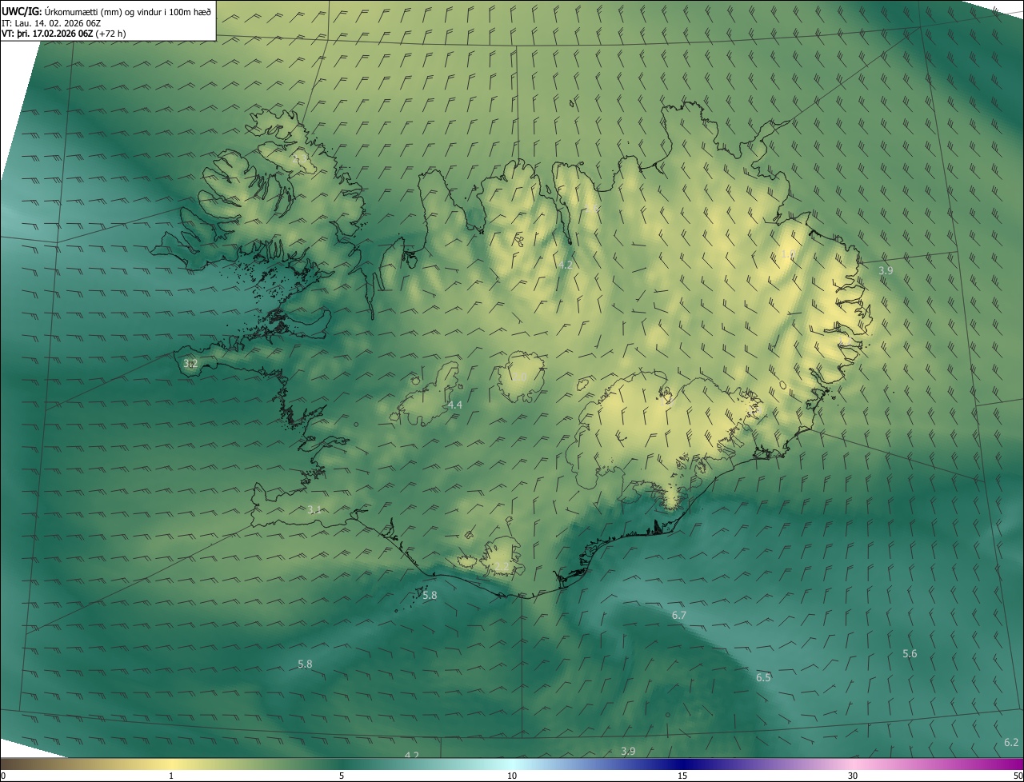Viewport: 1024px width, 782px height.
Task: Select the 4.4 value label on the map
Action: pos(454,405)
